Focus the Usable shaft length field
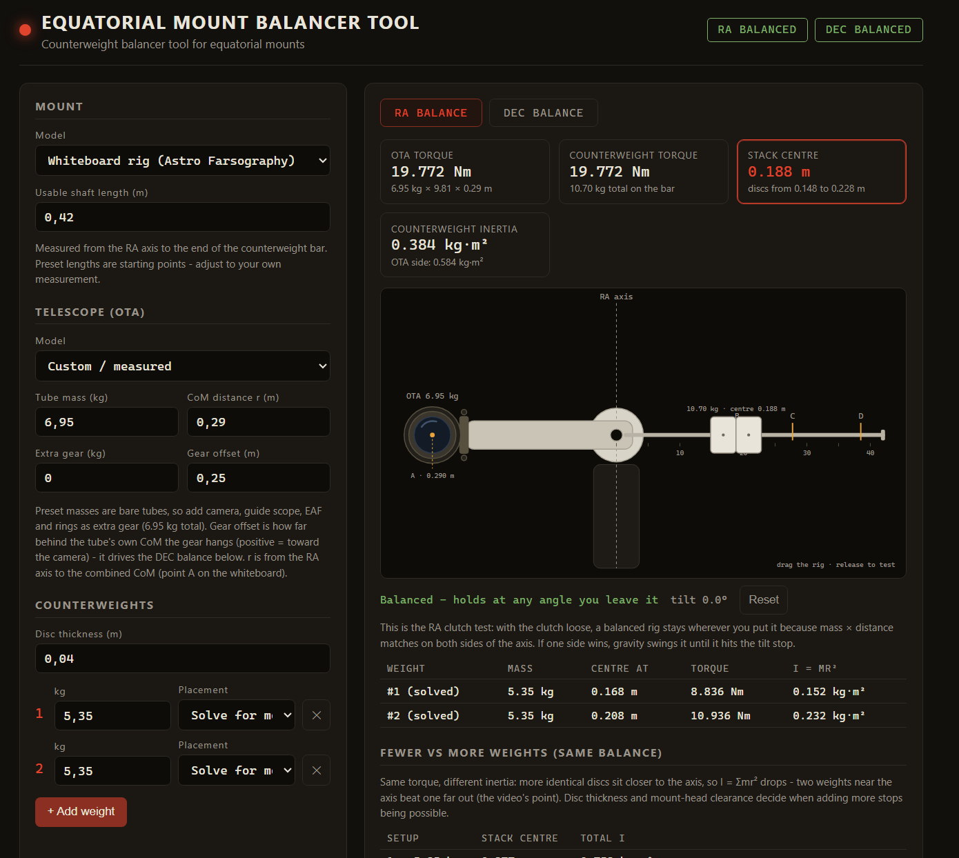The width and height of the screenshot is (959, 858). (x=183, y=217)
